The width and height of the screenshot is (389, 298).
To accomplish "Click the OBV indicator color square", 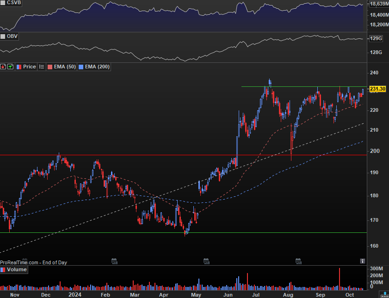I will 3,36.
